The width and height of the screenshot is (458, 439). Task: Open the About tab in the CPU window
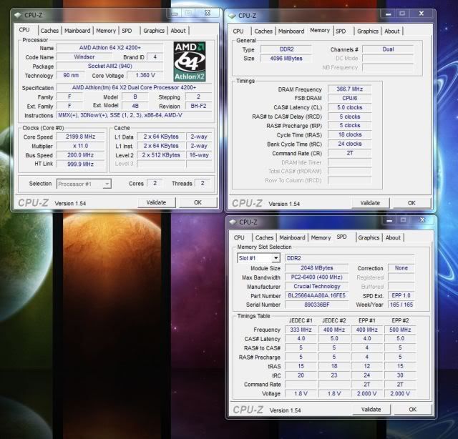(178, 31)
